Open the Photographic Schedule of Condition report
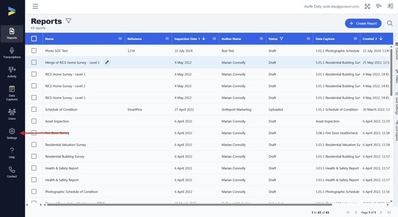 coord(71,192)
